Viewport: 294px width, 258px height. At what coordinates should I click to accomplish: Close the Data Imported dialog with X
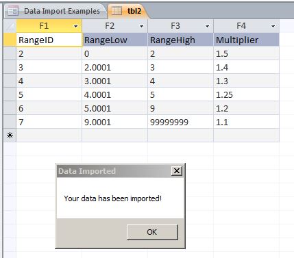177,170
